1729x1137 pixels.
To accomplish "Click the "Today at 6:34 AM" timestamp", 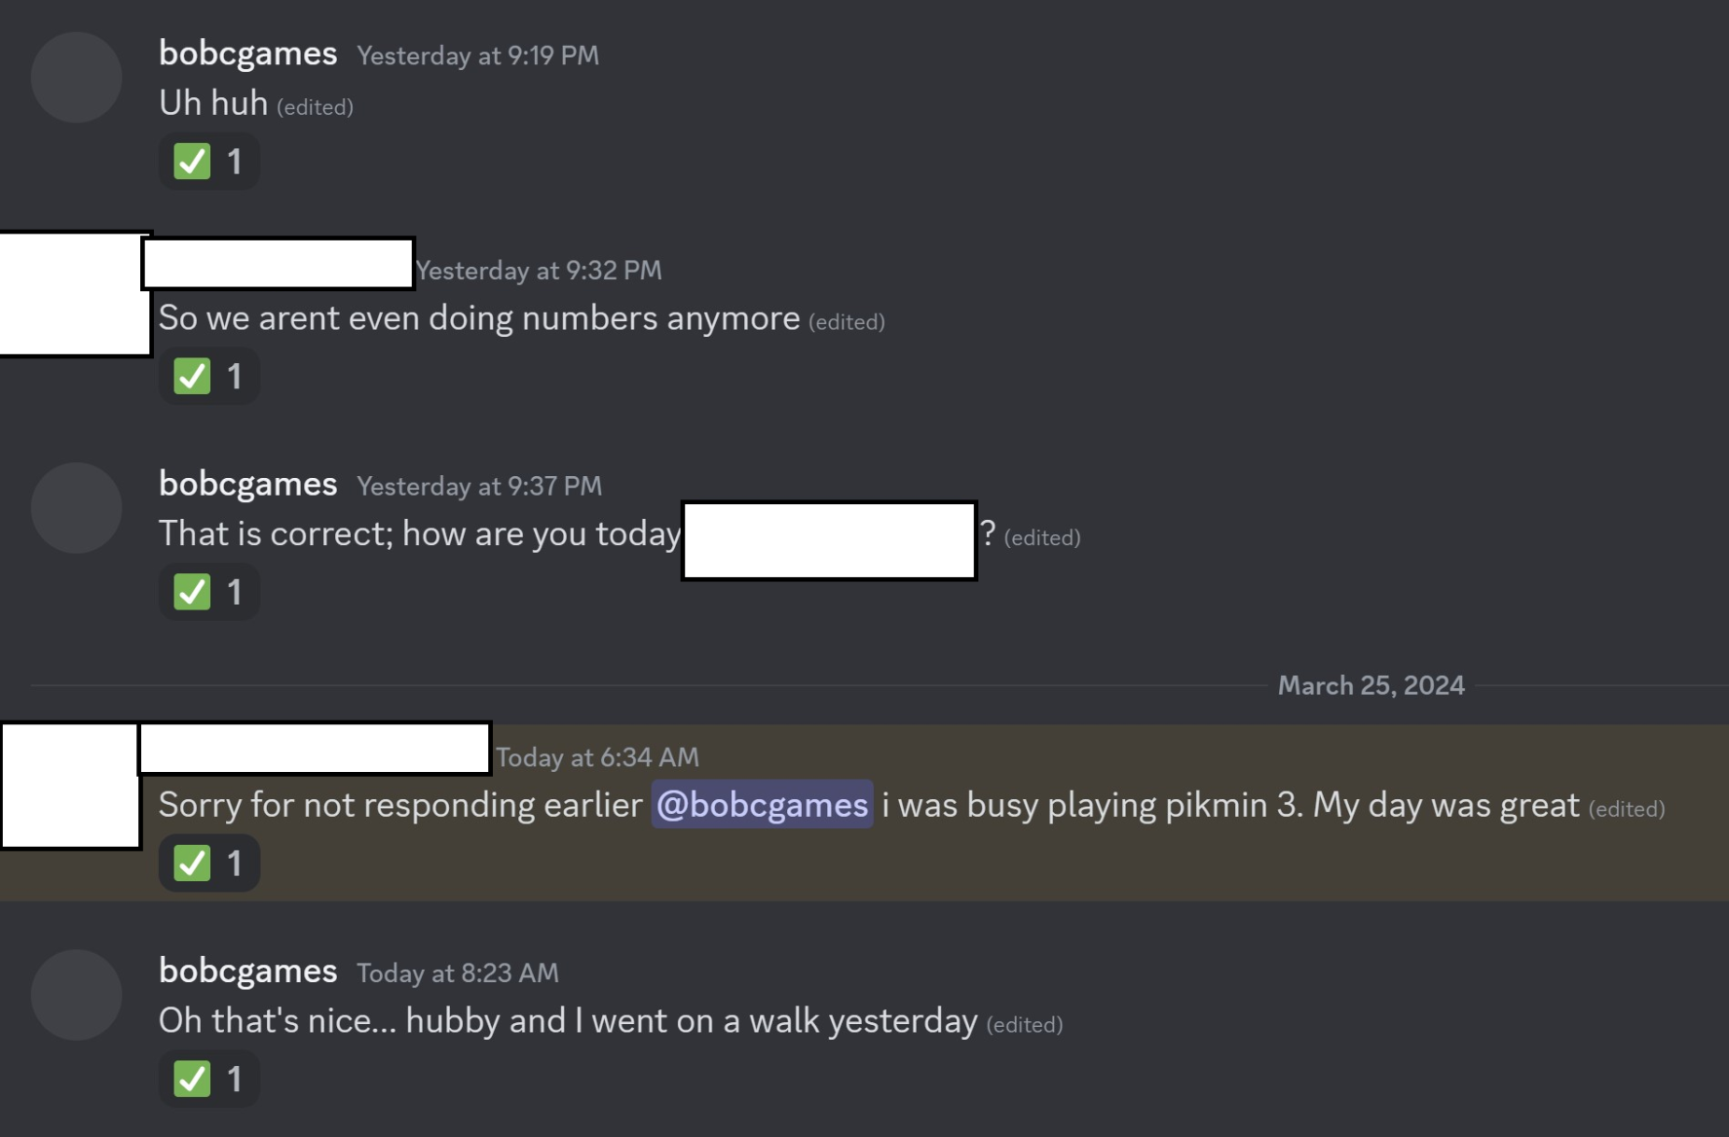I will [x=597, y=757].
